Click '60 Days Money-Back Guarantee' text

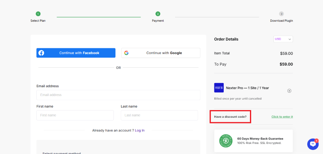pyautogui.click(x=260, y=139)
